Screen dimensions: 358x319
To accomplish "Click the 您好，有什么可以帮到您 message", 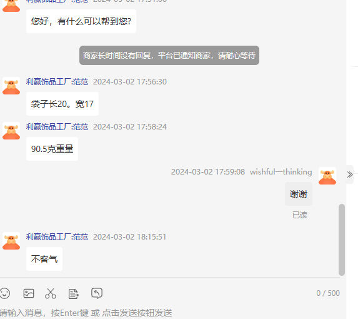I will point(81,21).
